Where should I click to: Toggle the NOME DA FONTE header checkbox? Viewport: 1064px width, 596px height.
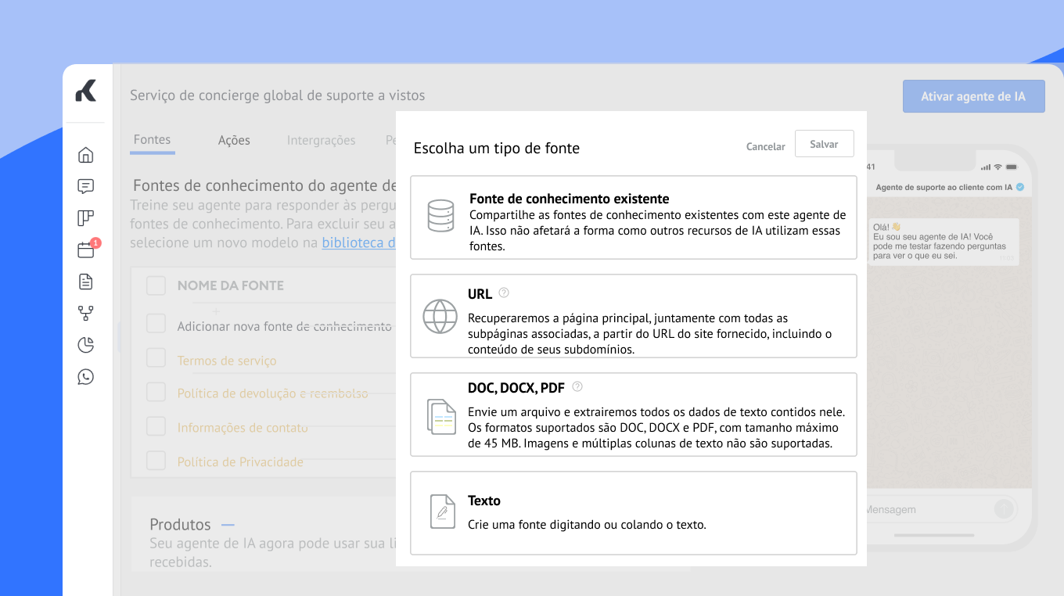point(156,285)
